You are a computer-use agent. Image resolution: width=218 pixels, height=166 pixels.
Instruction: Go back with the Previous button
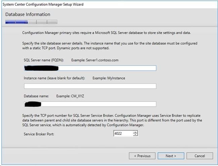tap(142, 156)
